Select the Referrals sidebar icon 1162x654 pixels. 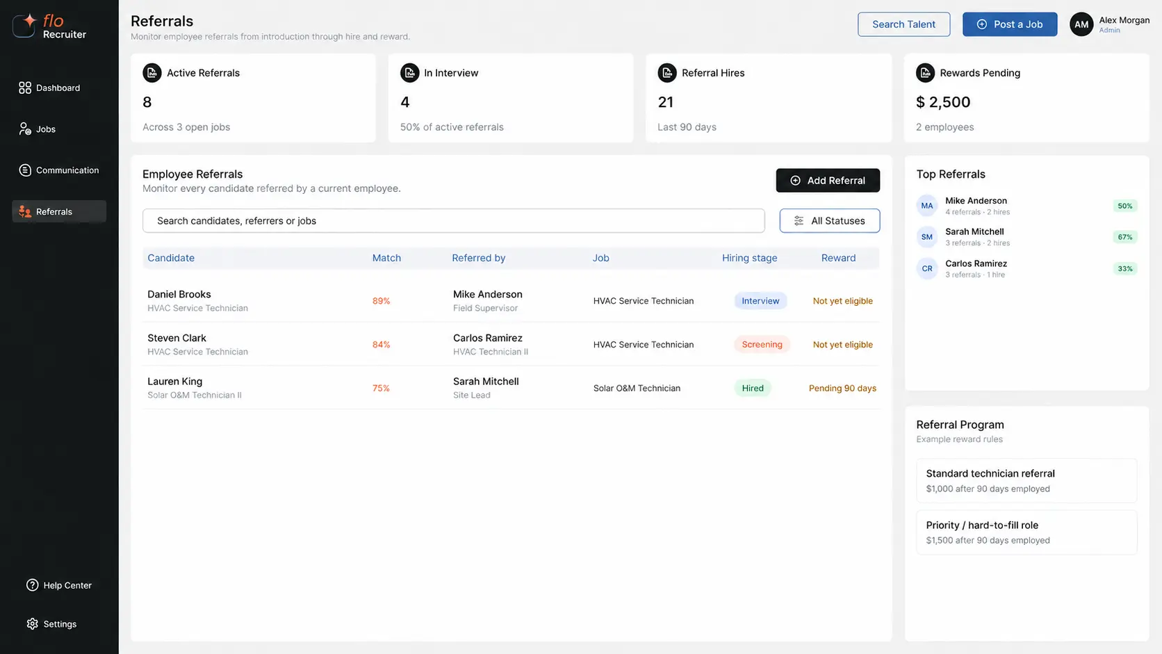point(25,211)
